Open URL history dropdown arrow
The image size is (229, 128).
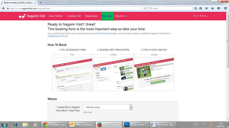coord(142,9)
